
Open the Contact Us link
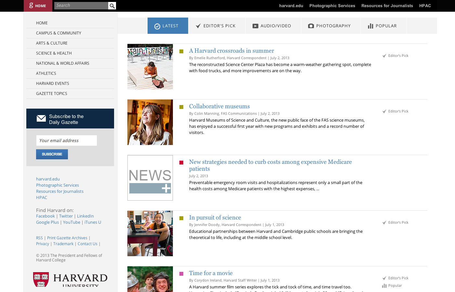87,244
